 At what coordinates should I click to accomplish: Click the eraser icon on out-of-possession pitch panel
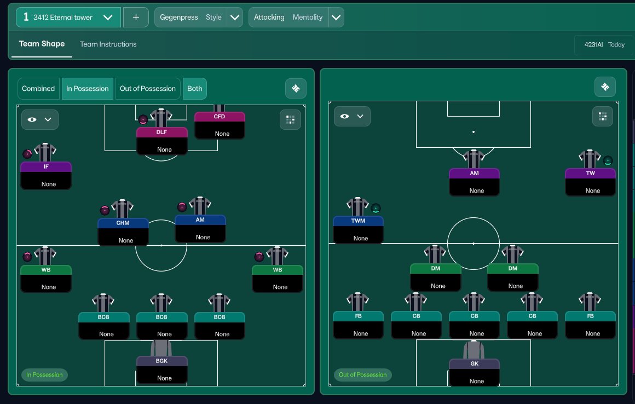[x=605, y=87]
